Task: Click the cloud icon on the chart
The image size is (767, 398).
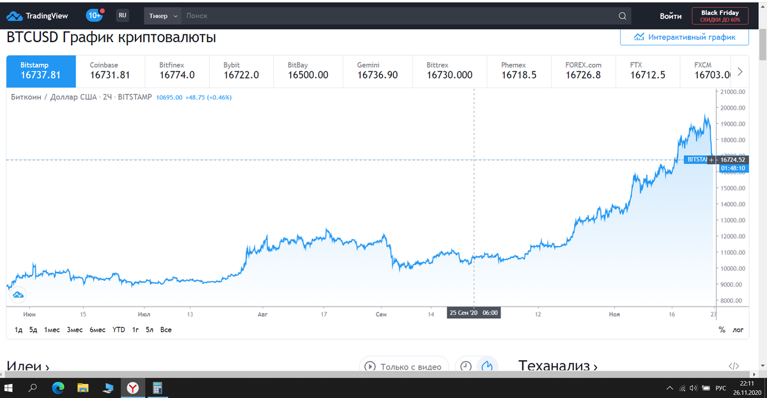Action: 18,295
